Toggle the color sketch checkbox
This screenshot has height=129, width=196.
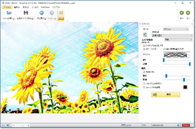[144, 49]
